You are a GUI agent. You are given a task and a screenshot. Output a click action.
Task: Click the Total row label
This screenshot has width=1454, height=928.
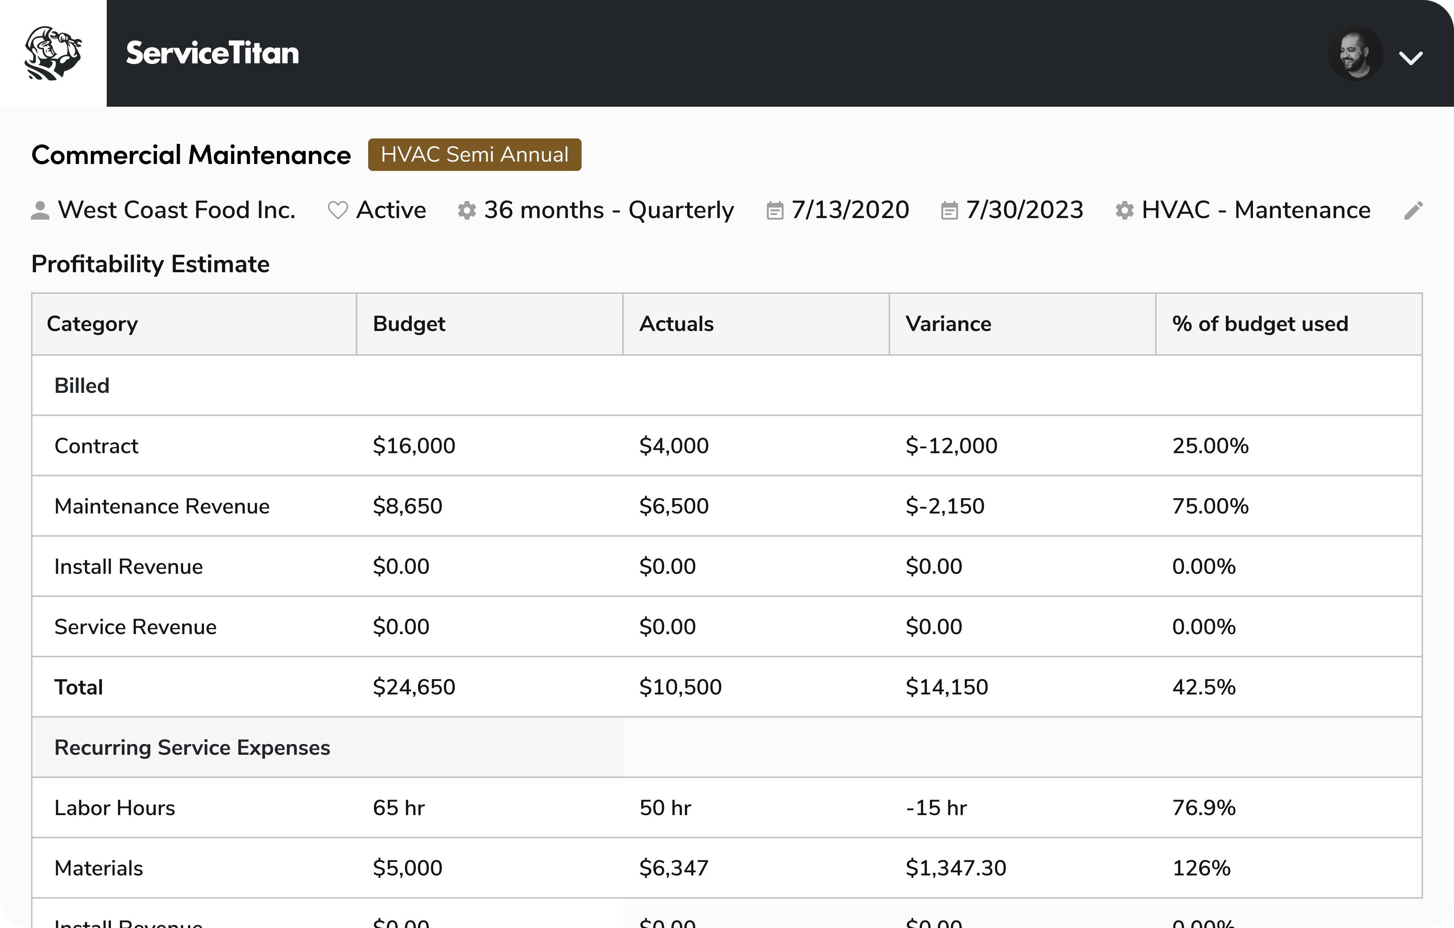[x=79, y=687]
